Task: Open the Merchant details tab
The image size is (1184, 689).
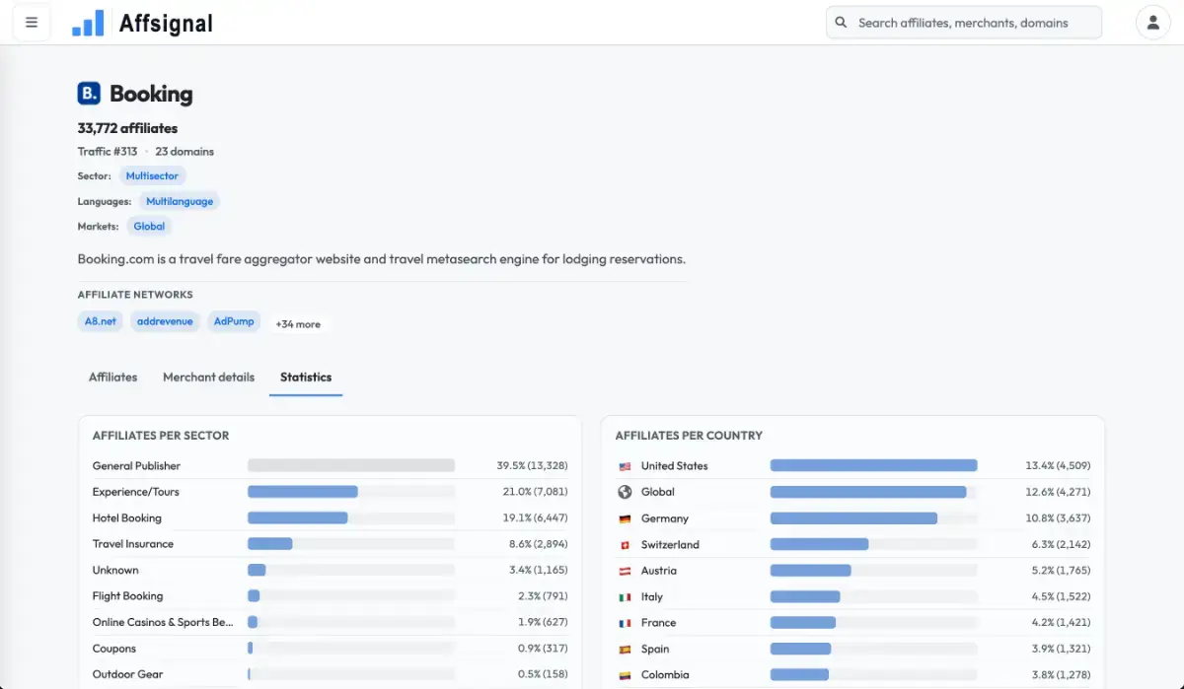Action: 208,377
